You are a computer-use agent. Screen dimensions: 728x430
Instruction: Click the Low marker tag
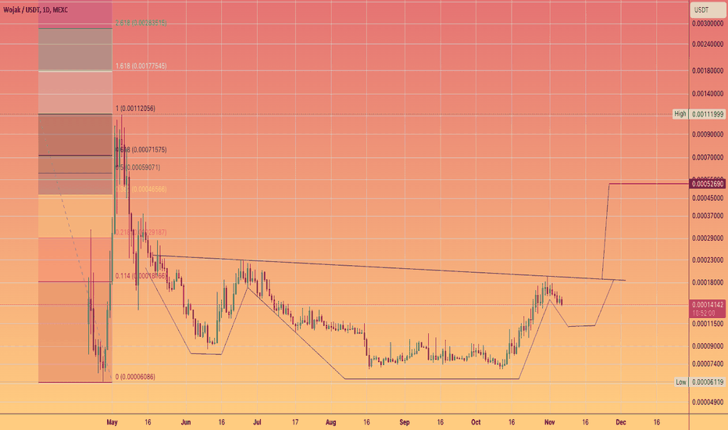click(680, 382)
